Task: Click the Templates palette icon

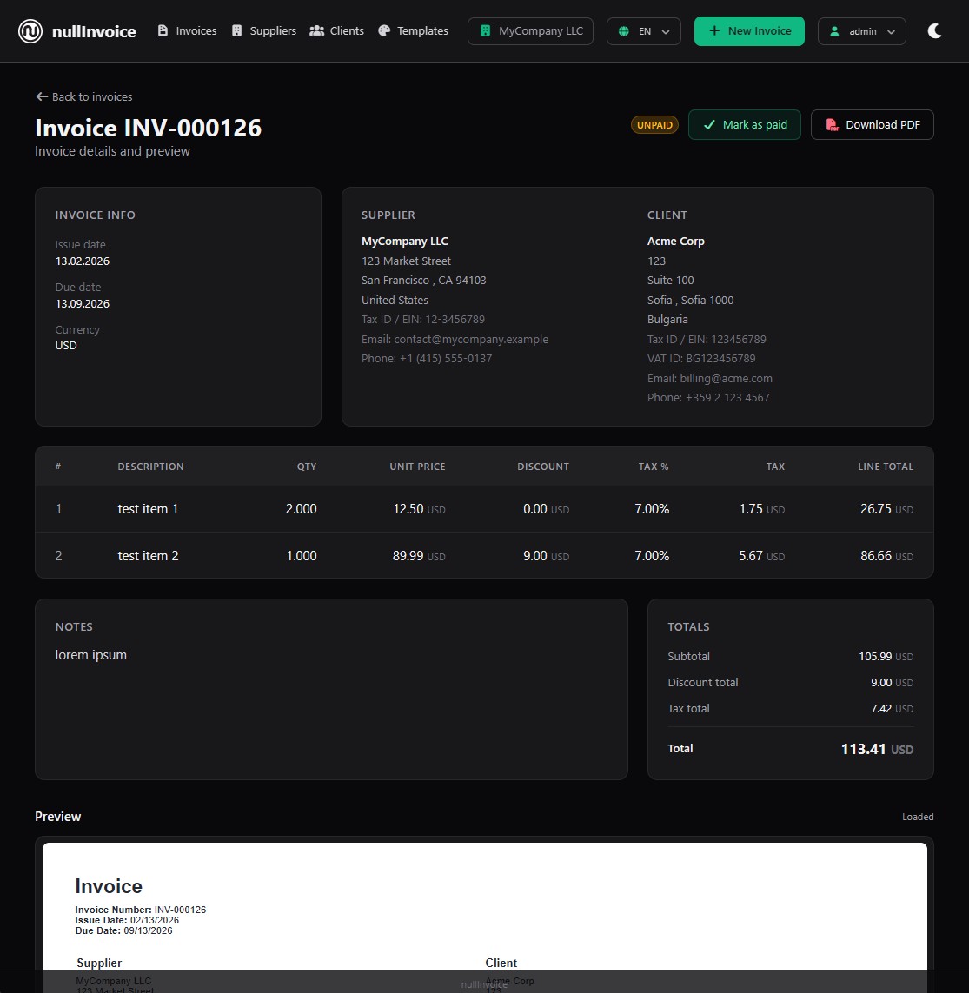Action: pyautogui.click(x=384, y=30)
